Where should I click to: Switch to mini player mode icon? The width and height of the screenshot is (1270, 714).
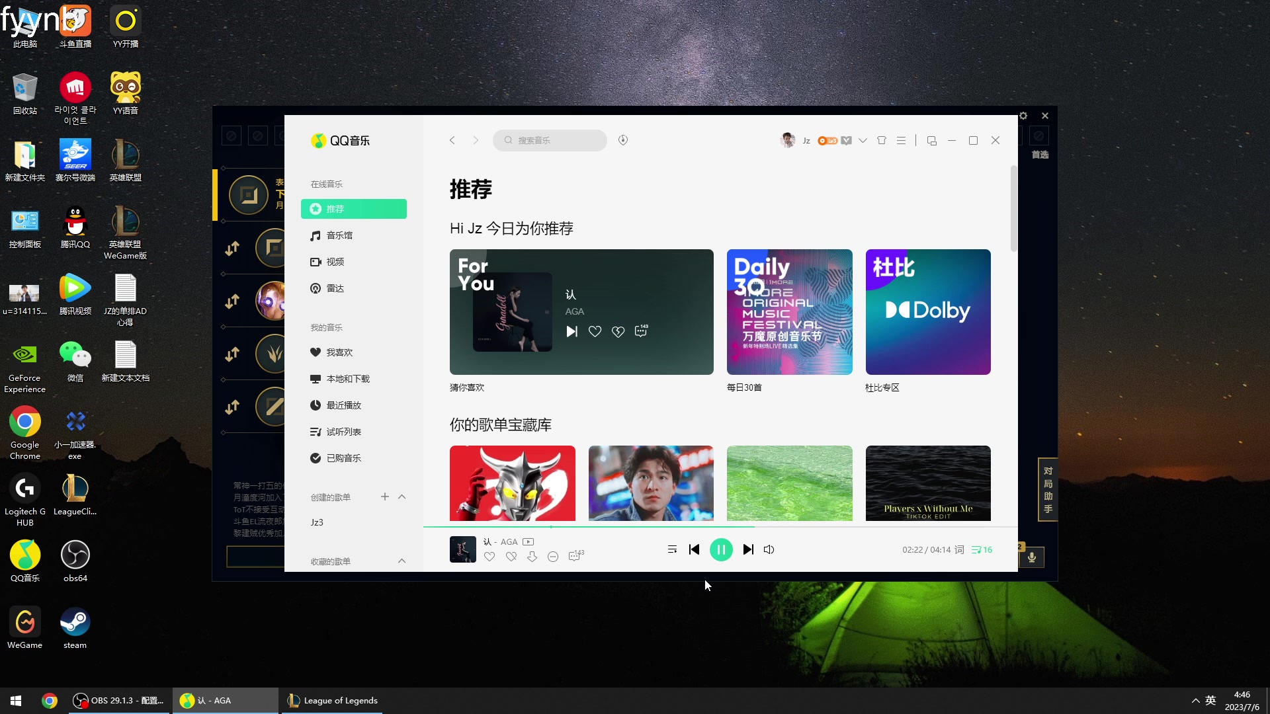[x=932, y=140]
